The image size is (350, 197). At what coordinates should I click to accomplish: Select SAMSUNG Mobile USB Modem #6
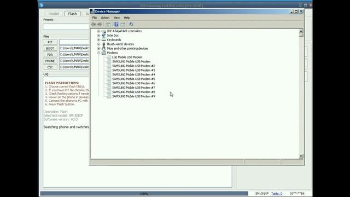click(133, 83)
